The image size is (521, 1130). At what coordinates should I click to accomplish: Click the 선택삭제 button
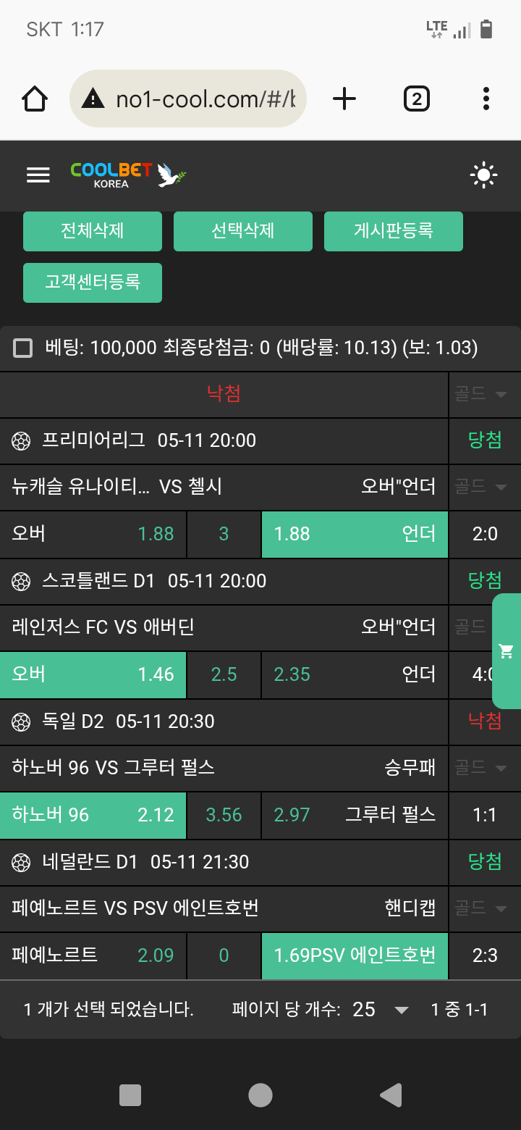[x=243, y=231]
